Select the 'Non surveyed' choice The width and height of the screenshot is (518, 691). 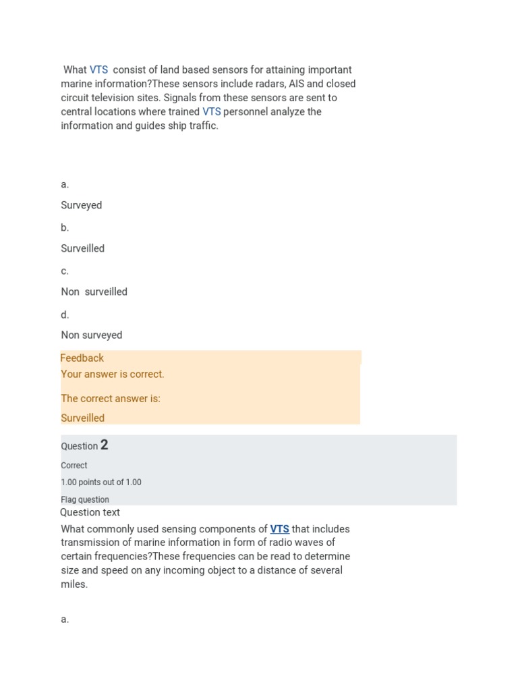click(x=92, y=335)
